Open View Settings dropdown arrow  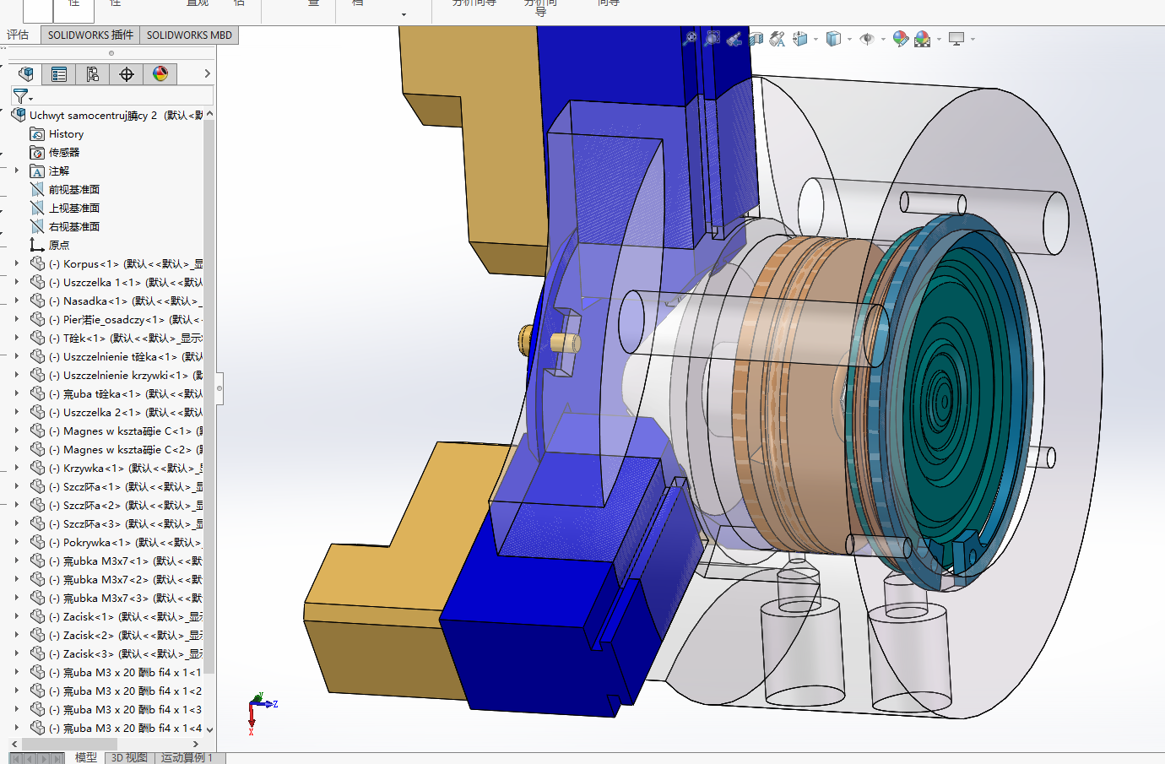coord(973,39)
